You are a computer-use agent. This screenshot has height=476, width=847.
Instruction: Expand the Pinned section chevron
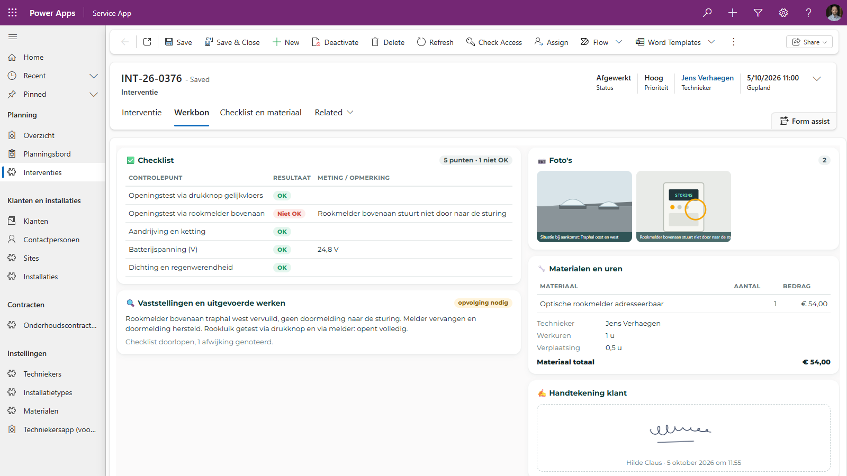[x=94, y=94]
